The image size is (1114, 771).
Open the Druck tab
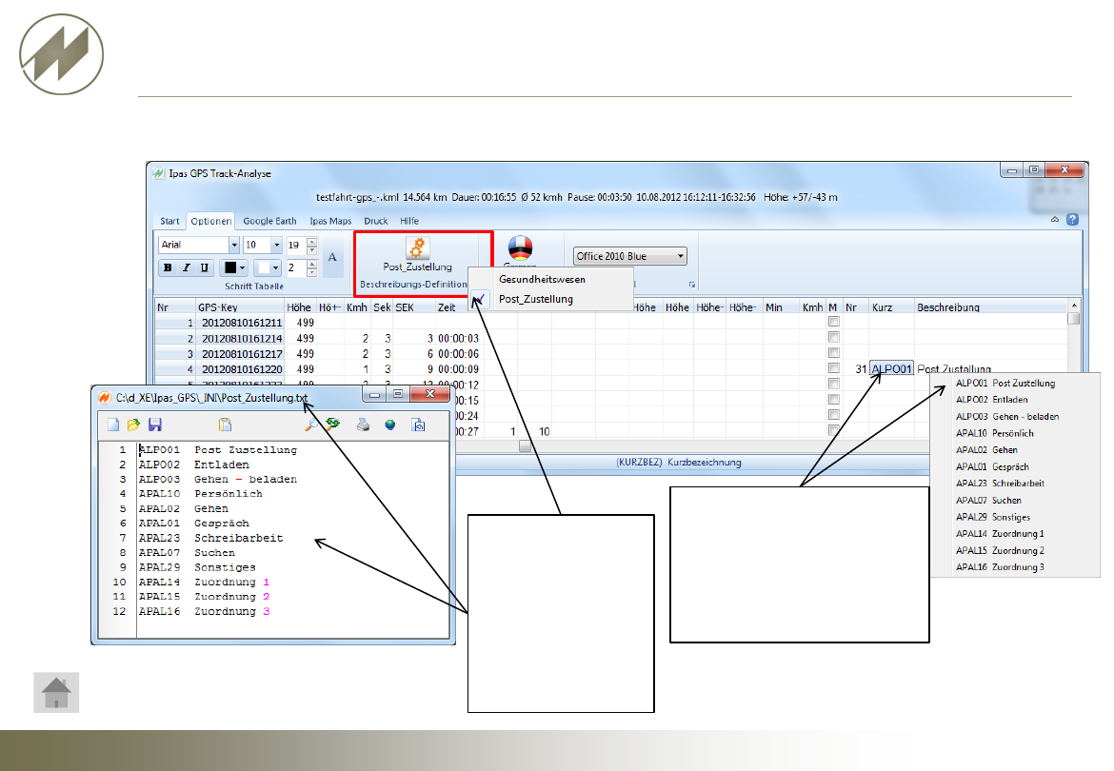click(376, 221)
